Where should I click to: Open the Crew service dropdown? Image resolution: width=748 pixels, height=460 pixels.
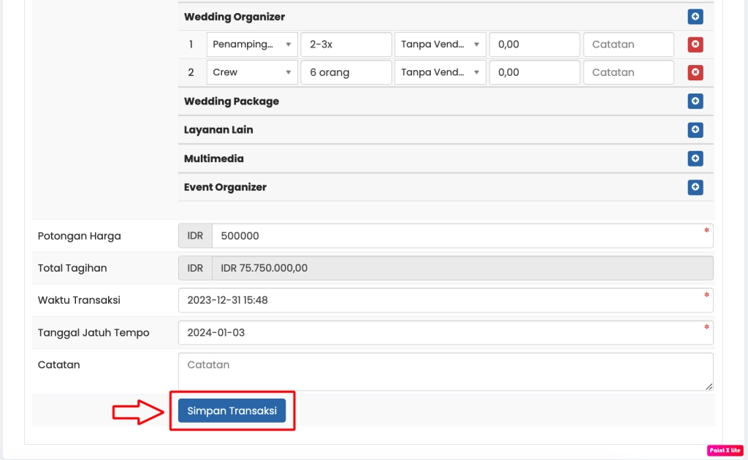point(252,72)
